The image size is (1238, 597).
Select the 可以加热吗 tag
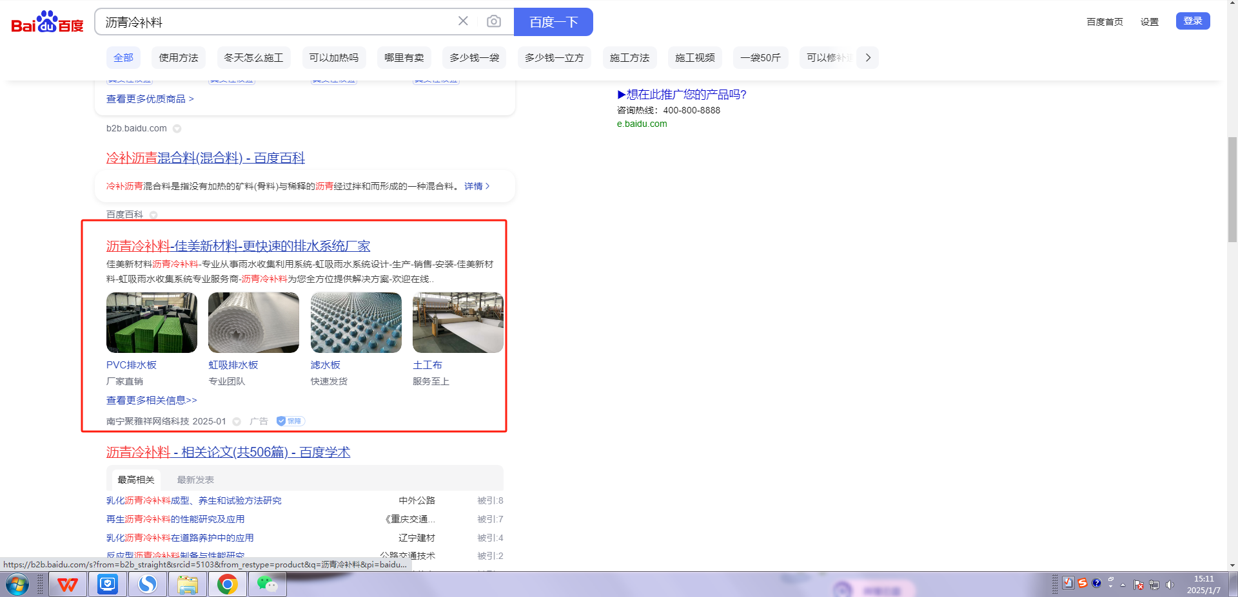[334, 58]
